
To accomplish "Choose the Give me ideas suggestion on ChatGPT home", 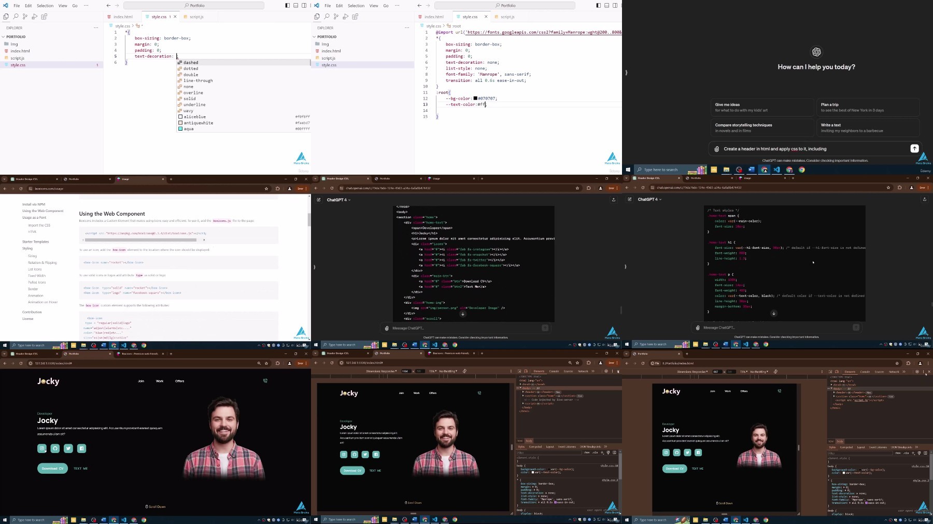I will pos(762,107).
